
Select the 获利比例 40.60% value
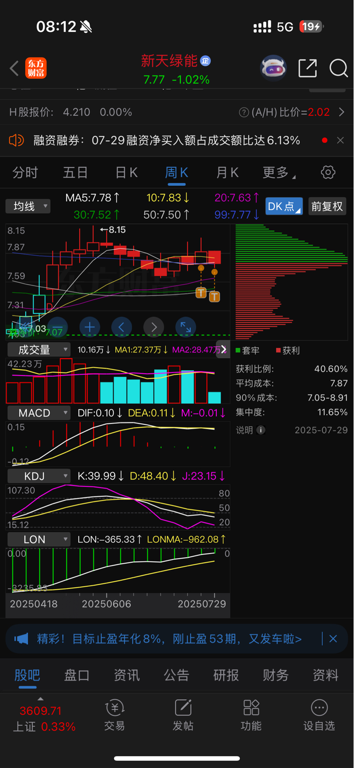(x=331, y=369)
